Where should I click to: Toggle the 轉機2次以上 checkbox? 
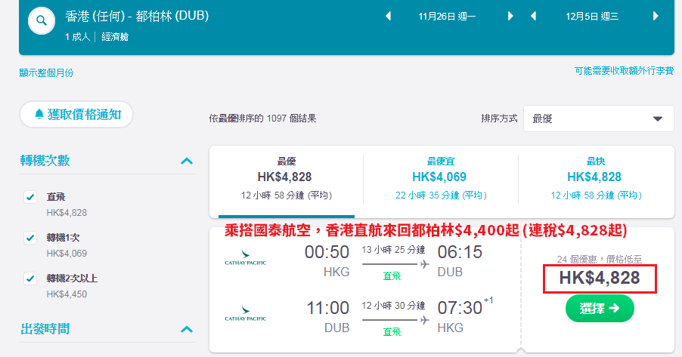(30, 279)
